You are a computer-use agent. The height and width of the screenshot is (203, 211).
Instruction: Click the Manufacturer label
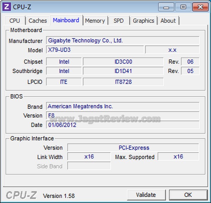pos(26,41)
